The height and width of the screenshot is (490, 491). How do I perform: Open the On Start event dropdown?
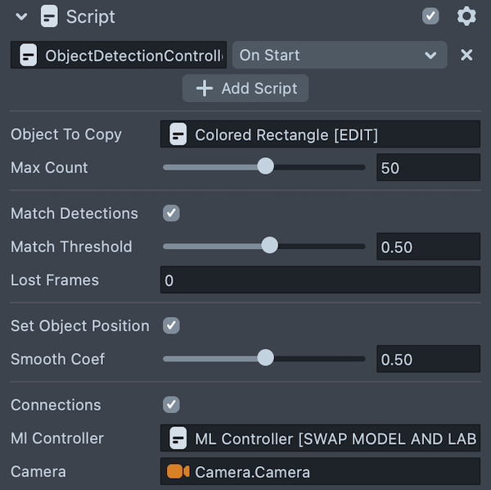click(x=339, y=55)
